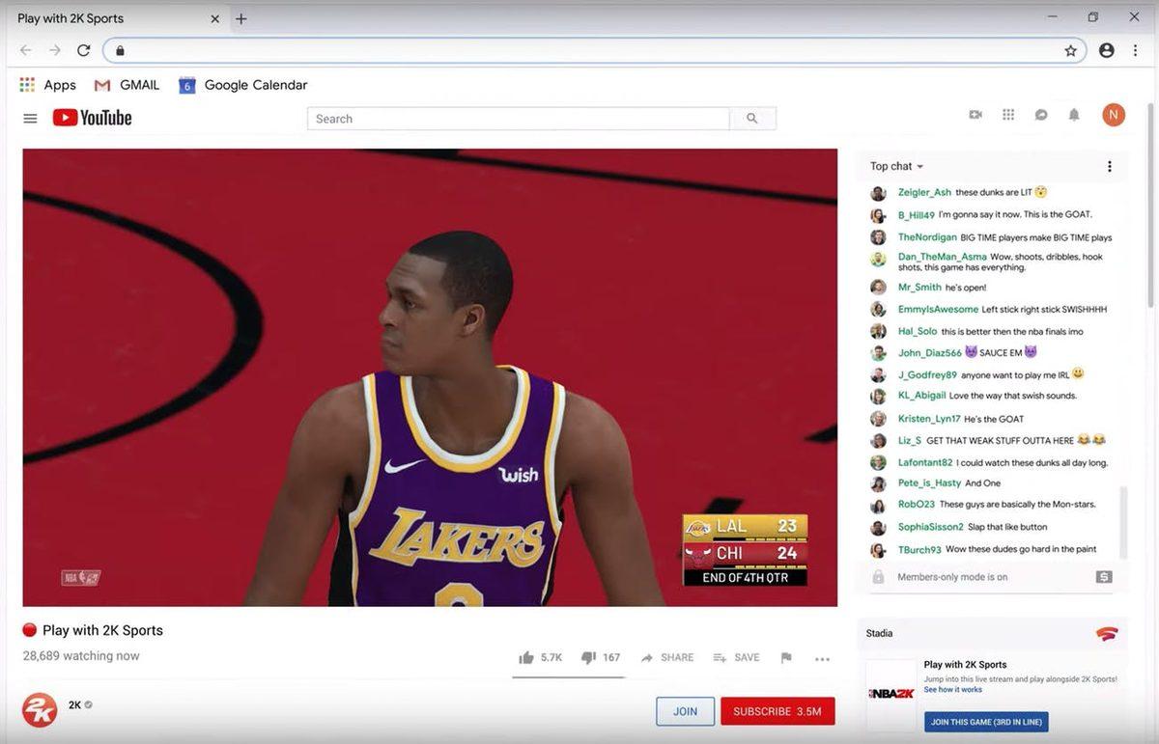Click the Stadia logo in the side panel

click(1109, 633)
